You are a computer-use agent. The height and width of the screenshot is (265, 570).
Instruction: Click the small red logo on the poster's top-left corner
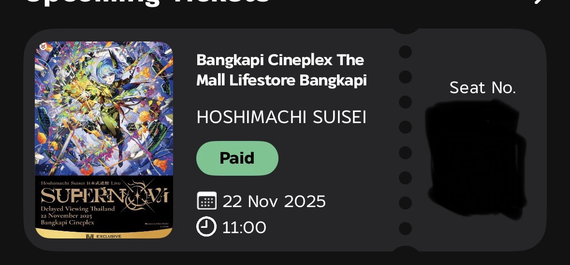(44, 46)
